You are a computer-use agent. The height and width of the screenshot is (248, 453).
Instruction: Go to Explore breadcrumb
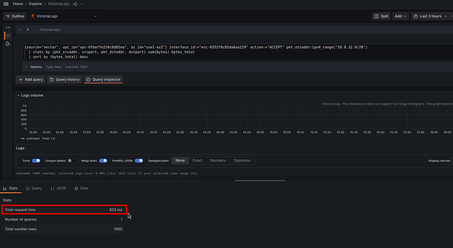(36, 4)
